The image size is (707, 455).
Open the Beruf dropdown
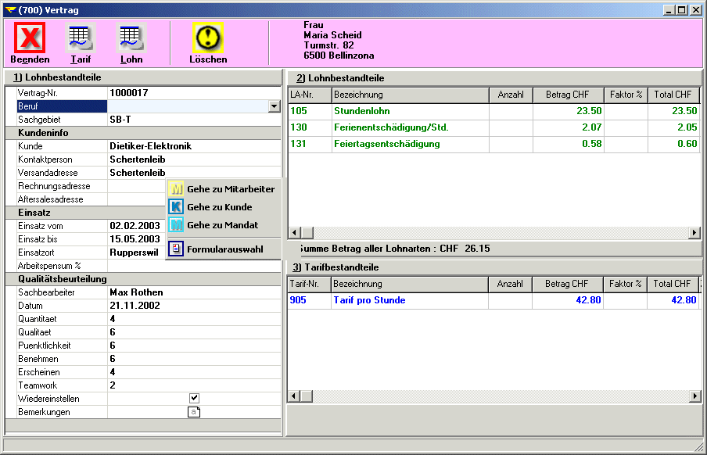tap(275, 106)
